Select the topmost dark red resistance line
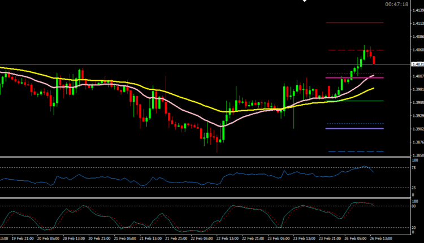 [x=355, y=23]
